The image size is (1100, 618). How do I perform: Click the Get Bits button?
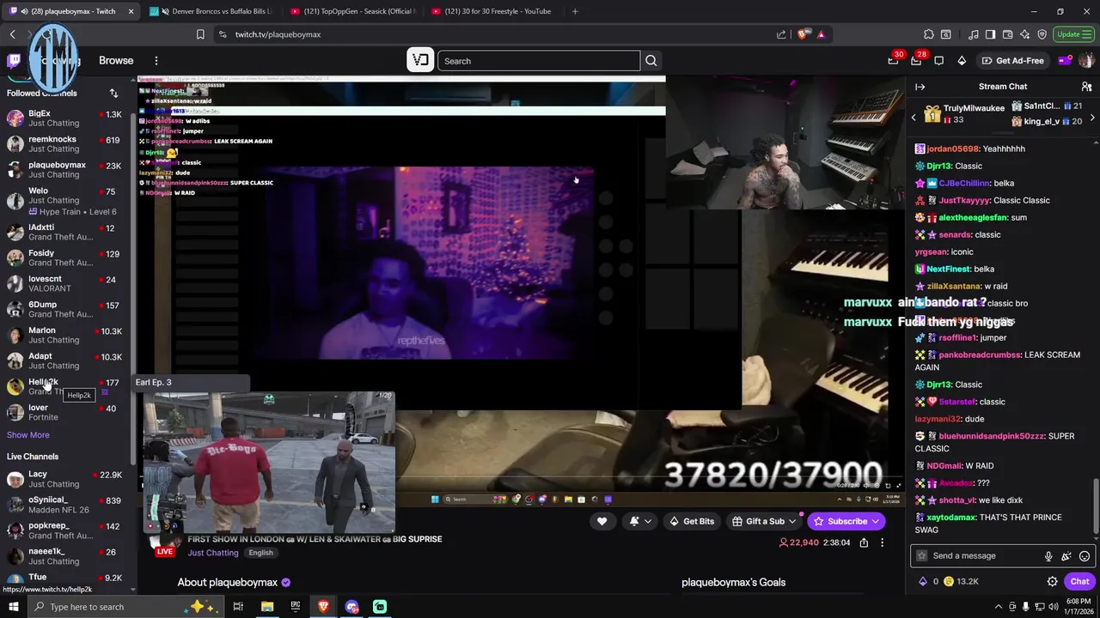click(692, 521)
